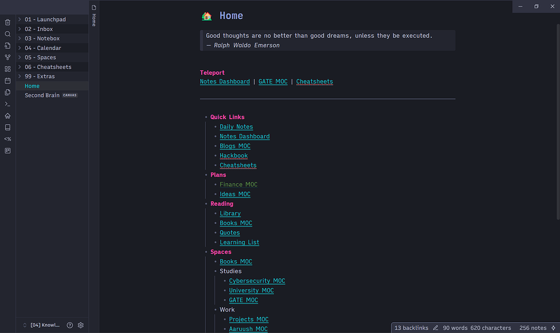
Task: Open the GATE MOC link under Teleport
Action: pyautogui.click(x=273, y=81)
